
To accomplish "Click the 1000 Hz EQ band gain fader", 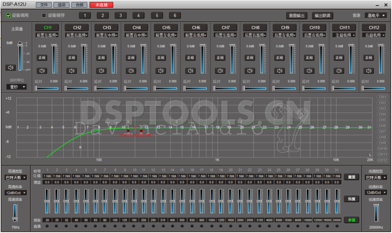I will click(212, 201).
